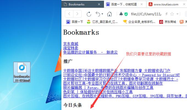
Task: Open the 照片编辑器 Fotor link
Action: click(x=108, y=87)
